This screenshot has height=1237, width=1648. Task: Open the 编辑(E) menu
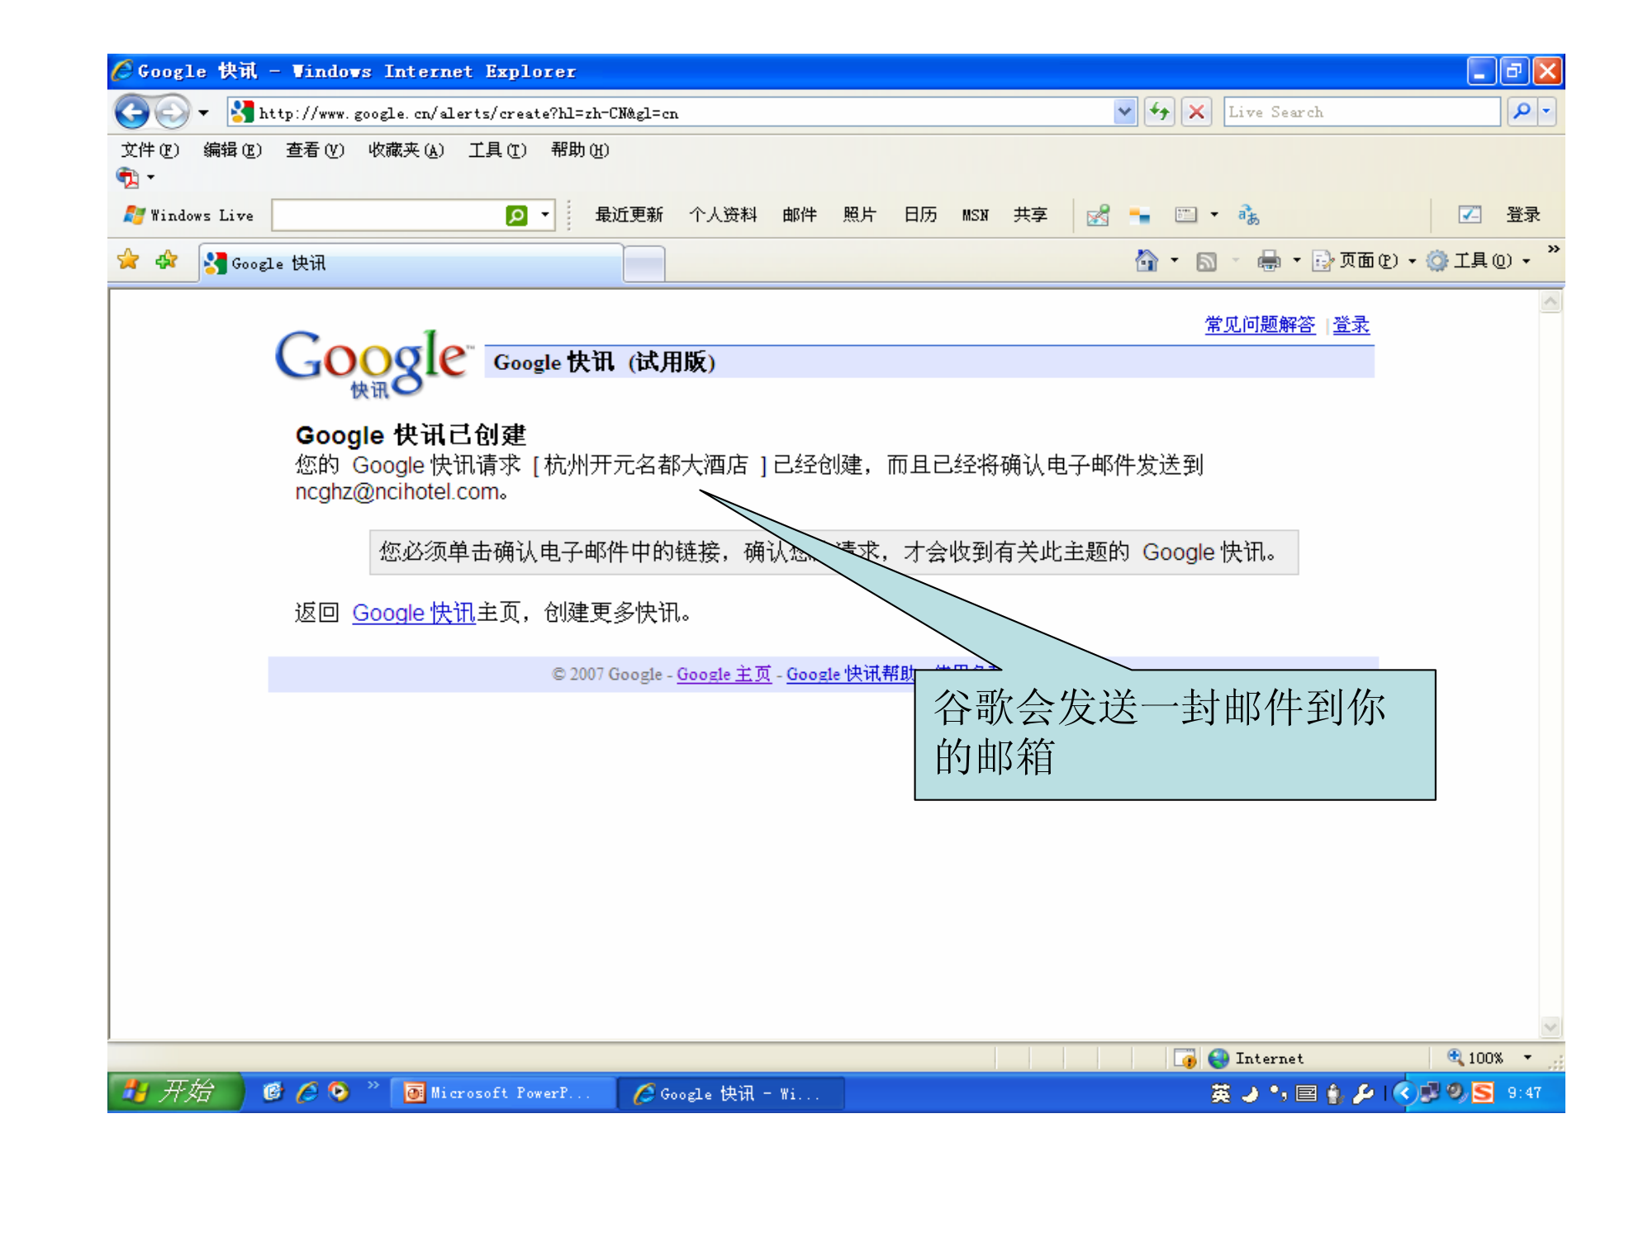point(232,150)
